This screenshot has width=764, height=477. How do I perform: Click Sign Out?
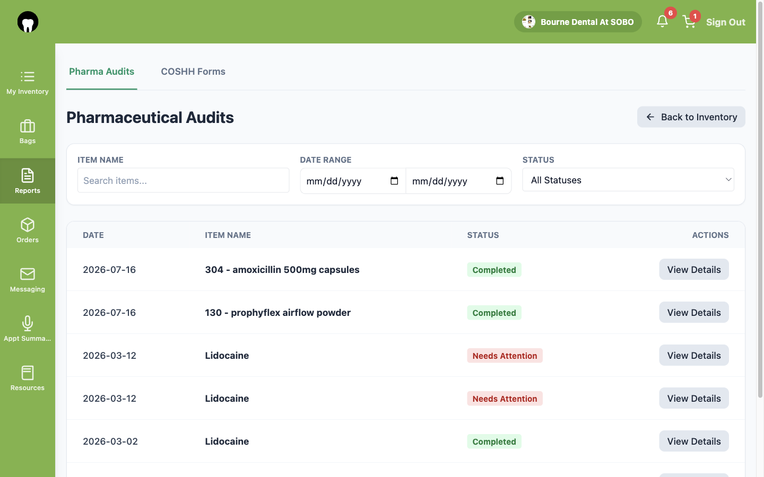pyautogui.click(x=725, y=22)
